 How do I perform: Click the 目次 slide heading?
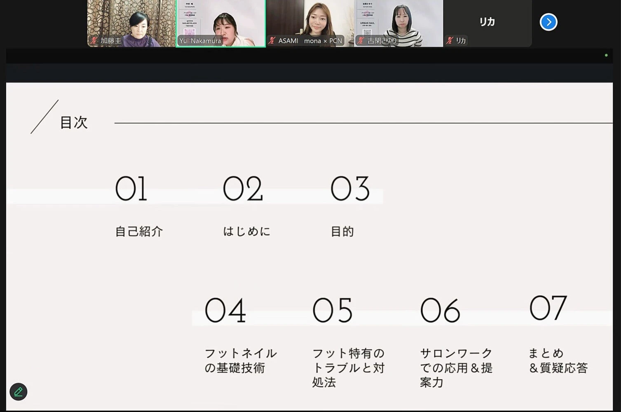74,122
